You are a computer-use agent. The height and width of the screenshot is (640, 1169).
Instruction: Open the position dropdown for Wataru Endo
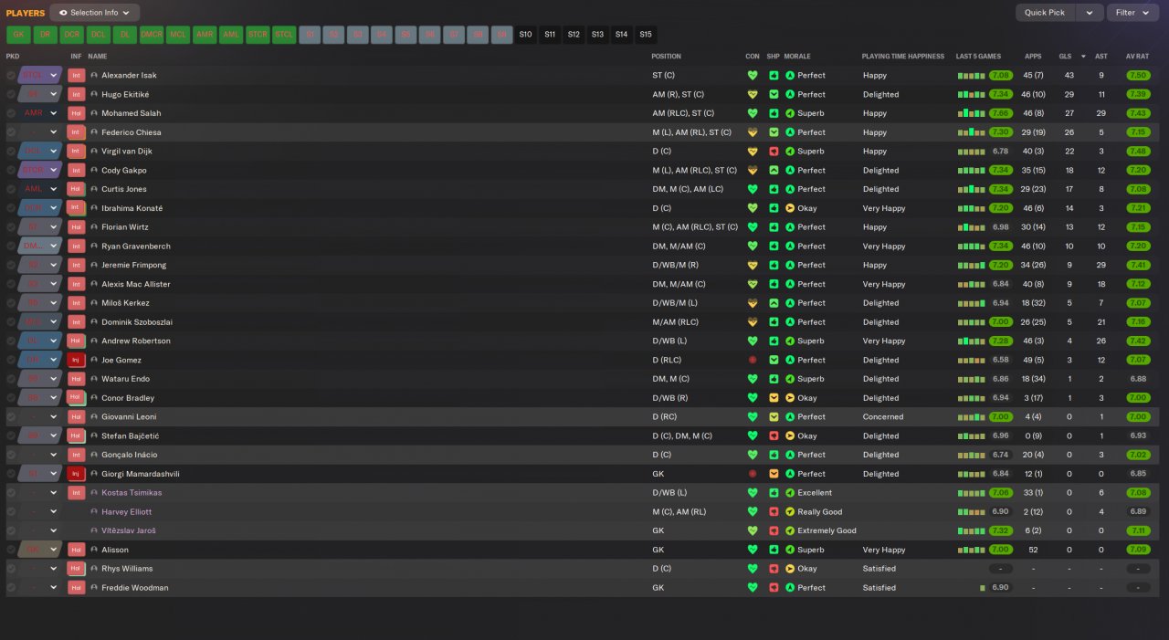point(54,379)
